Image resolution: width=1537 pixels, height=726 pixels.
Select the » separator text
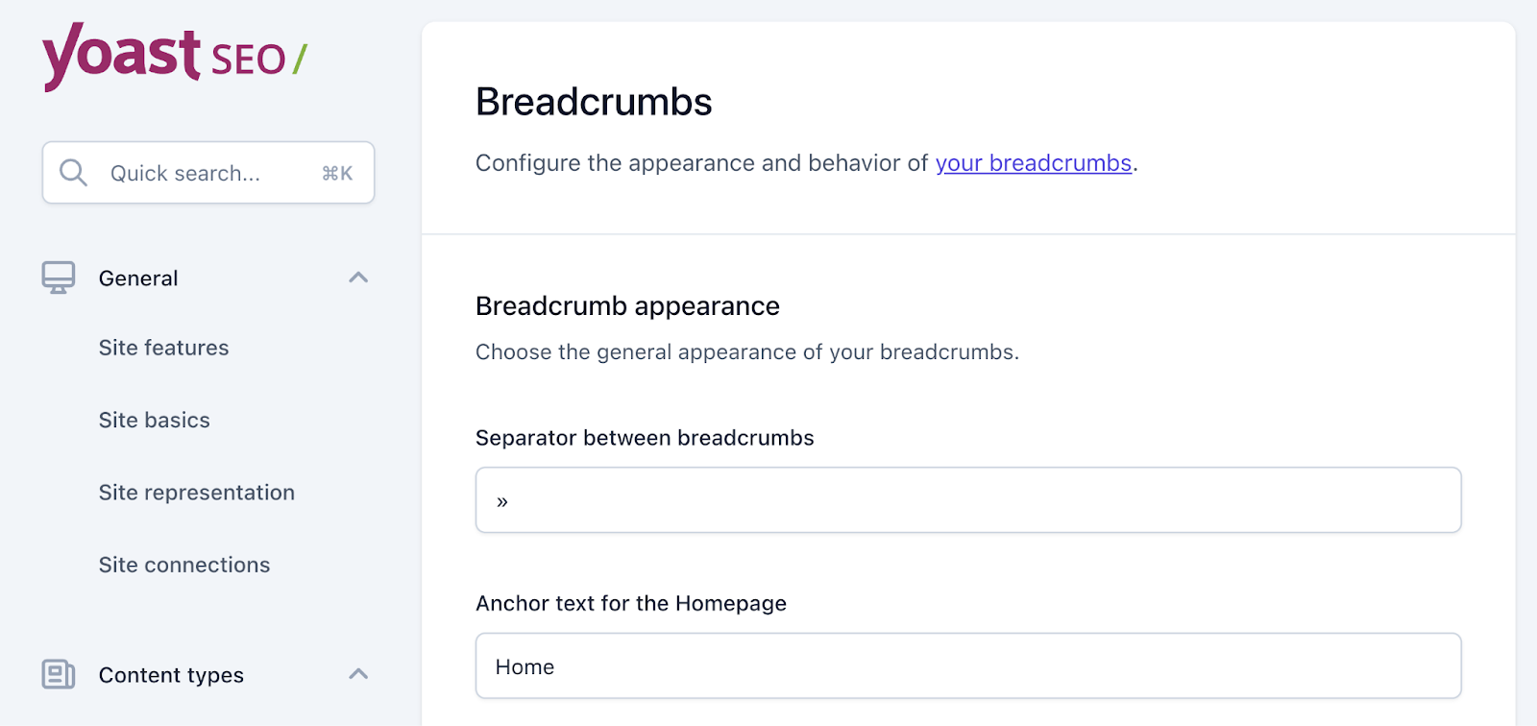500,499
